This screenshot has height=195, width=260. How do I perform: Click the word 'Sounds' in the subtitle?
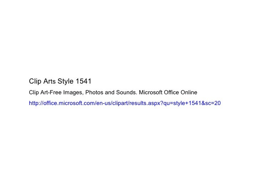[x=126, y=92]
